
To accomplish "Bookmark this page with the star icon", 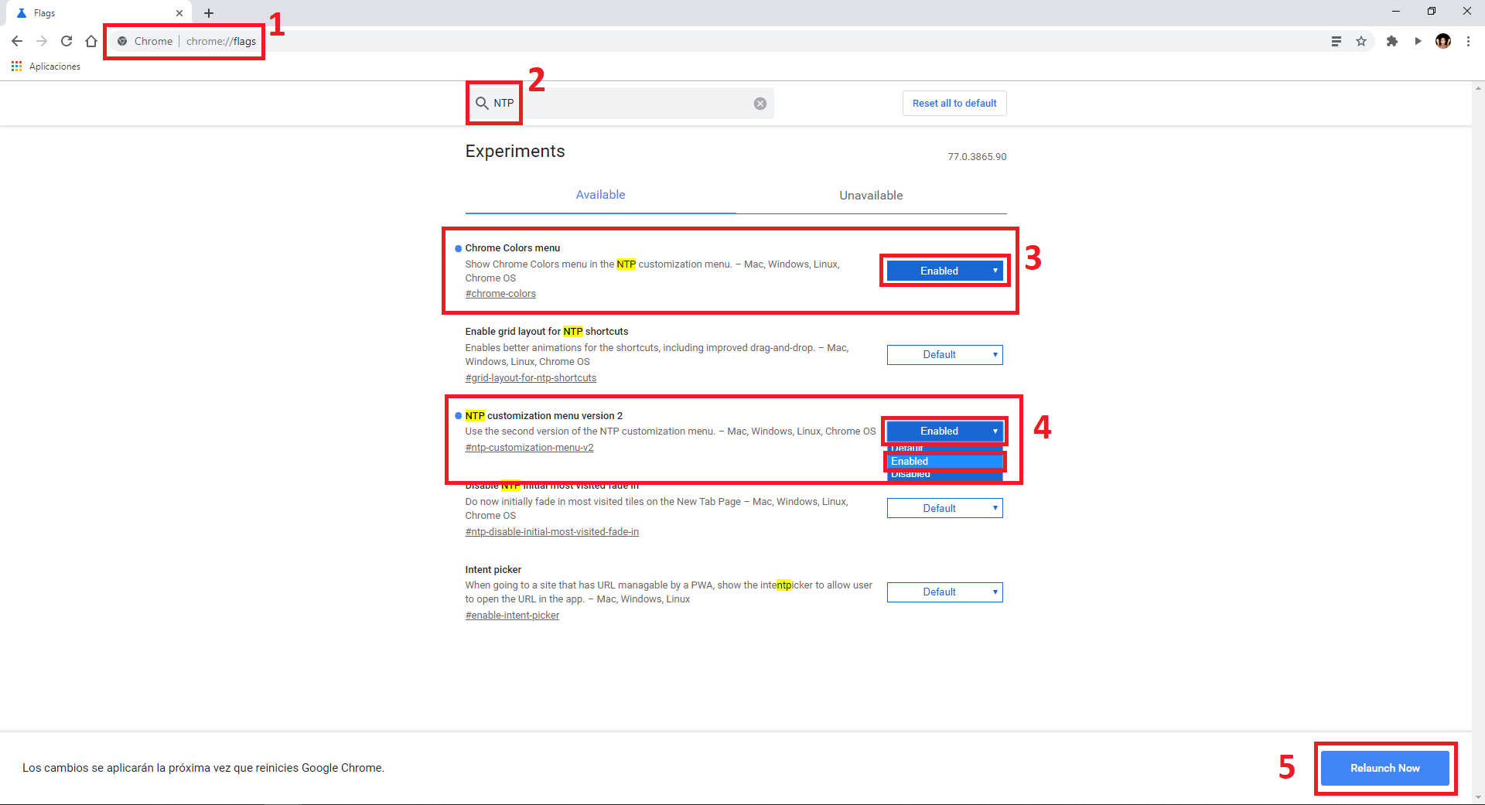I will tap(1361, 41).
